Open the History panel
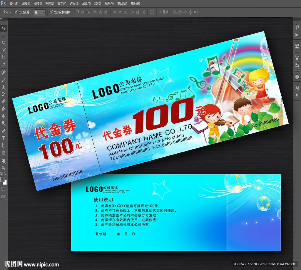 [297, 27]
